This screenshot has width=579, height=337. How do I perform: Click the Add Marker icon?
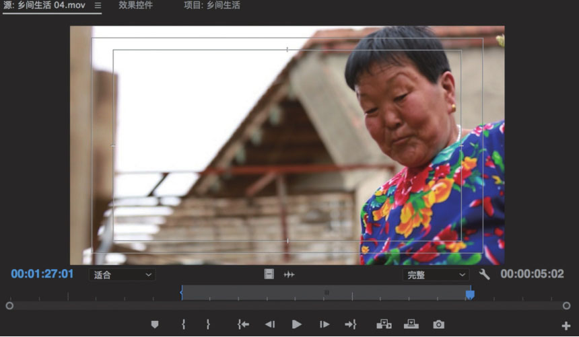tap(155, 324)
